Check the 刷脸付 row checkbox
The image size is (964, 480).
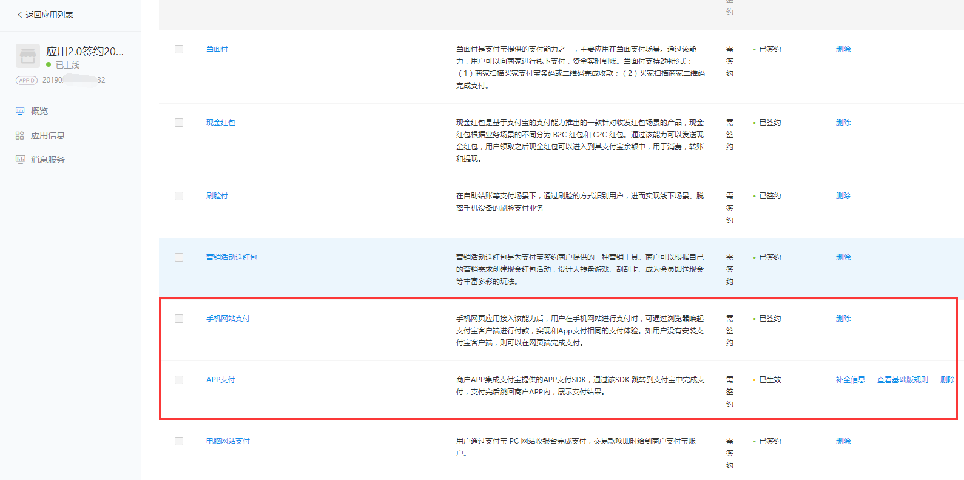(x=179, y=196)
